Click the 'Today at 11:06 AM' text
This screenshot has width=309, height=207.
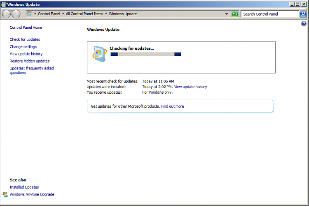coord(158,81)
